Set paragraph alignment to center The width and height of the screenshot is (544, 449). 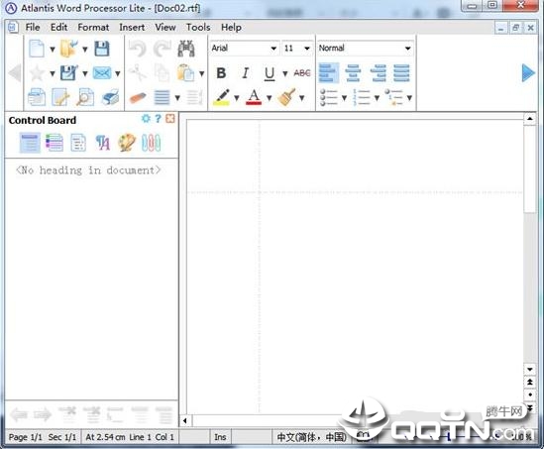(x=353, y=73)
